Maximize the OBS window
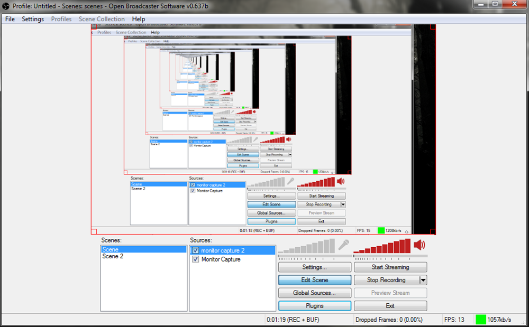This screenshot has height=327, width=529. (x=495, y=4)
